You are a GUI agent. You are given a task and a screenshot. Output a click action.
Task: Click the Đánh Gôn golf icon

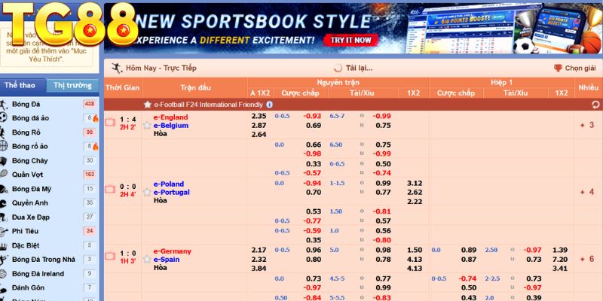[x=4, y=288]
